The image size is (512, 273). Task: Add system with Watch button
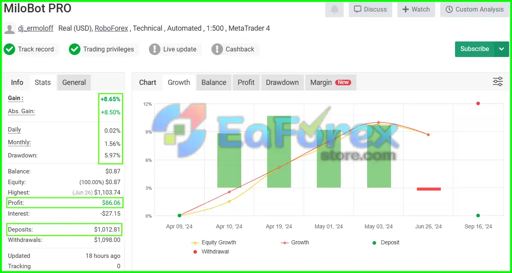[416, 10]
